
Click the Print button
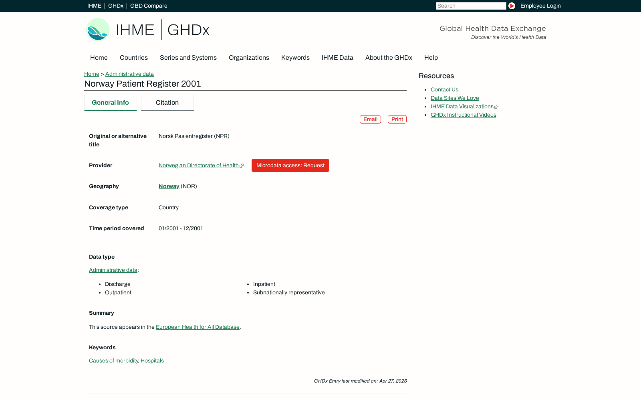coord(397,119)
